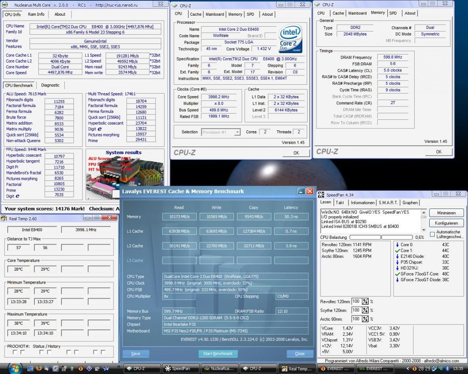Click the SpeedFan title bar icon

(x=321, y=194)
